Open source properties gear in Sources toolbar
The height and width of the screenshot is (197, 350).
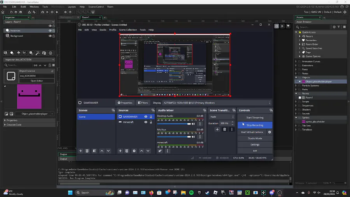[134, 151]
